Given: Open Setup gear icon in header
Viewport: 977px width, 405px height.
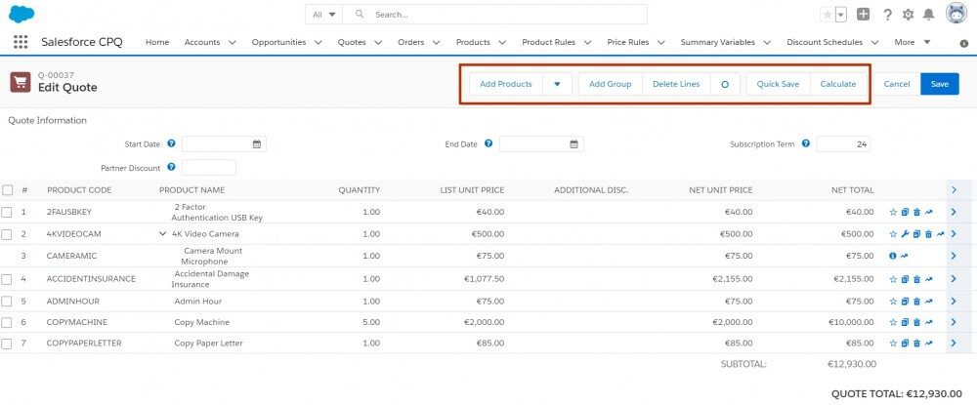Looking at the screenshot, I should tap(908, 15).
